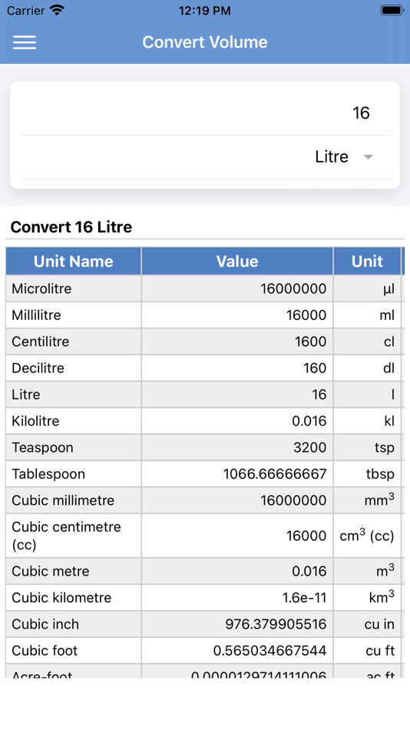The image size is (410, 731).
Task: Tap the 12:19 PM clock
Action: tap(205, 11)
